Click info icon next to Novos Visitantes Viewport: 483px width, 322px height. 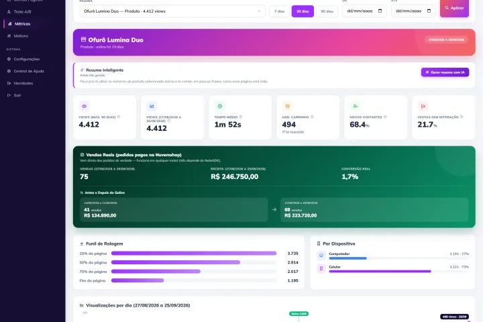coord(385,117)
